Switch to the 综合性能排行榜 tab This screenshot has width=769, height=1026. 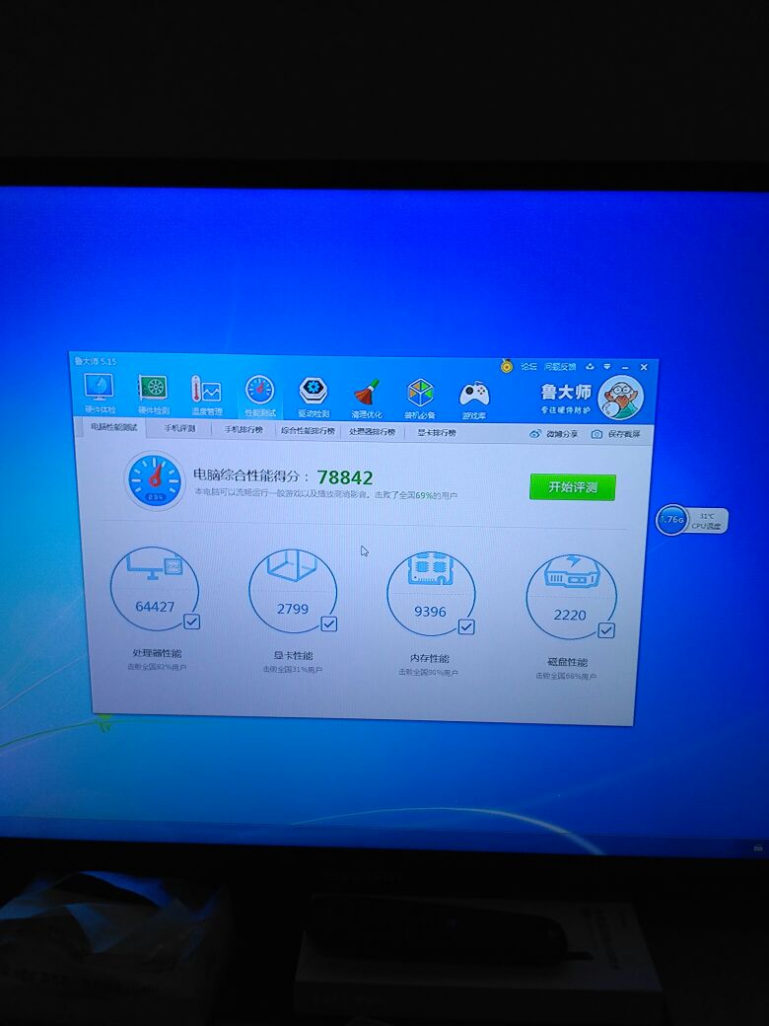(x=308, y=431)
